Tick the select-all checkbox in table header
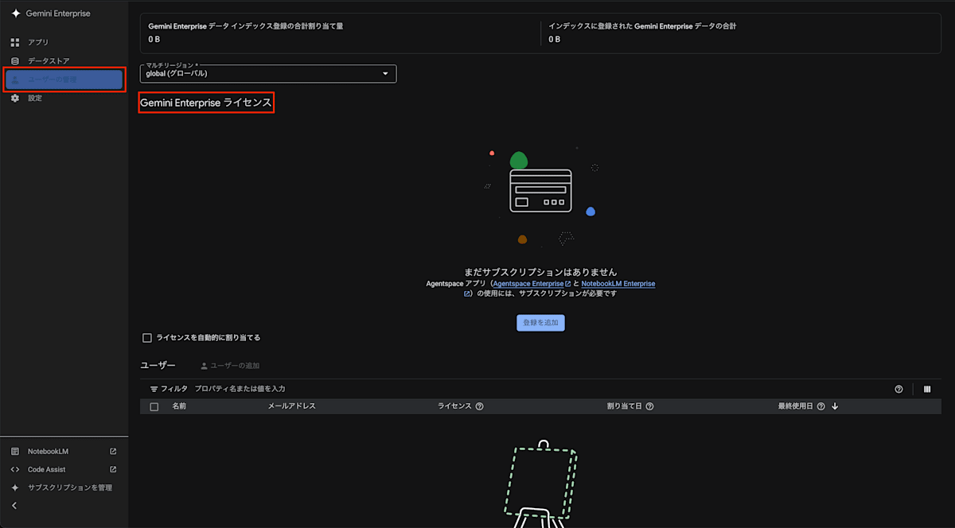 (x=154, y=406)
